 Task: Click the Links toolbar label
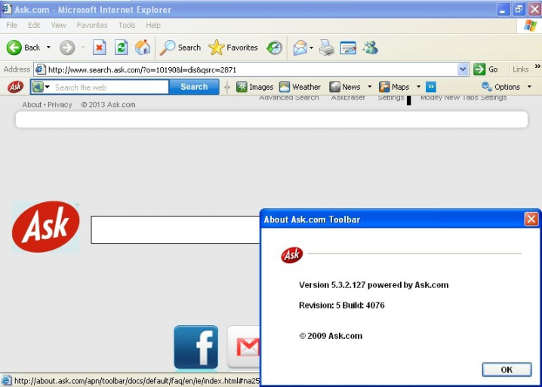click(x=521, y=69)
